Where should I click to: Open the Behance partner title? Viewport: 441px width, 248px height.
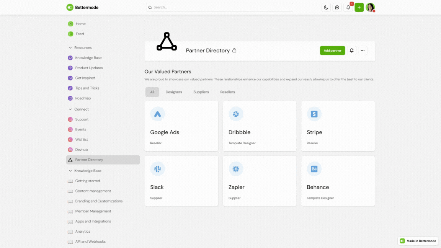(x=318, y=187)
